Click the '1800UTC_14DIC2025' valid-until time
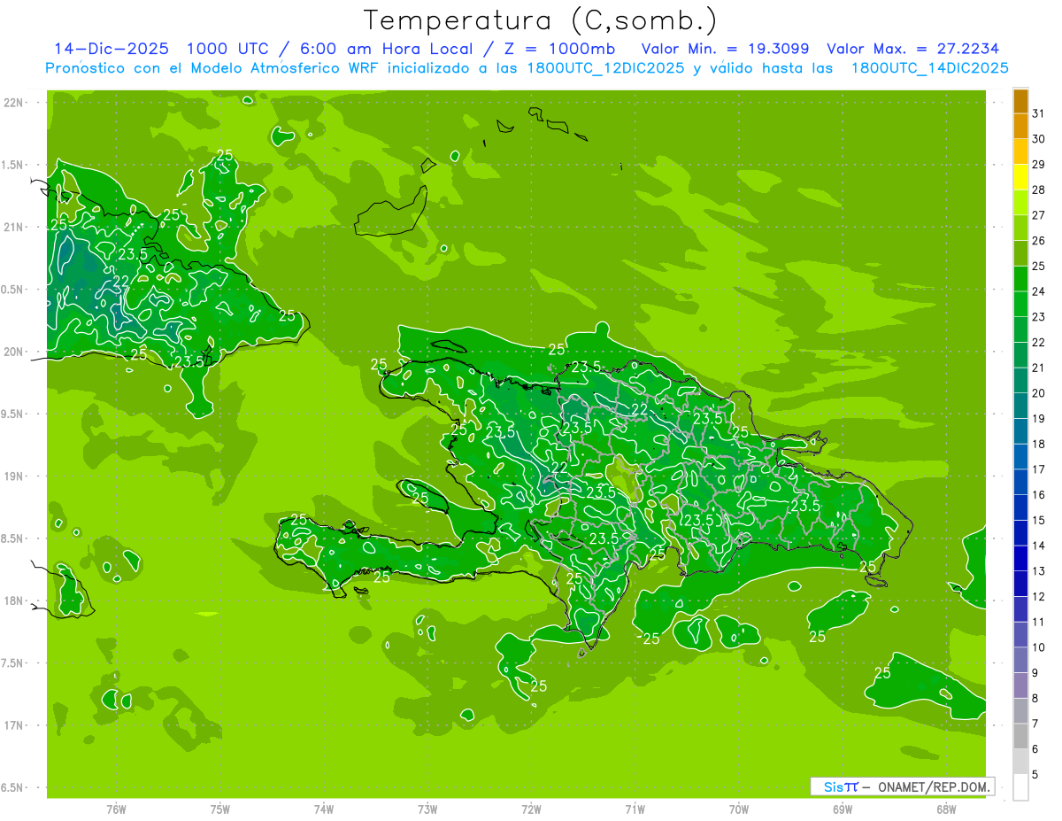This screenshot has height=821, width=1062. [x=930, y=68]
